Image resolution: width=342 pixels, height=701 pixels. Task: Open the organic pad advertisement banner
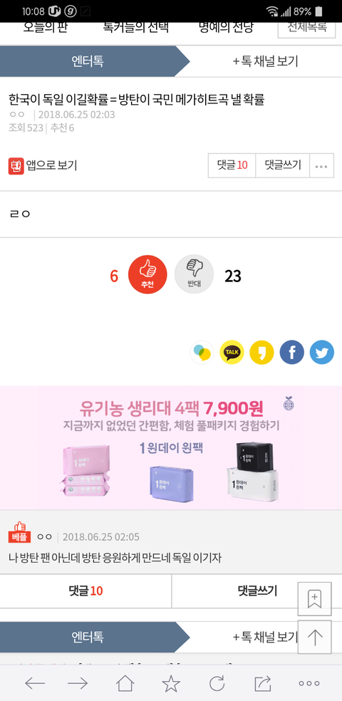tap(171, 447)
